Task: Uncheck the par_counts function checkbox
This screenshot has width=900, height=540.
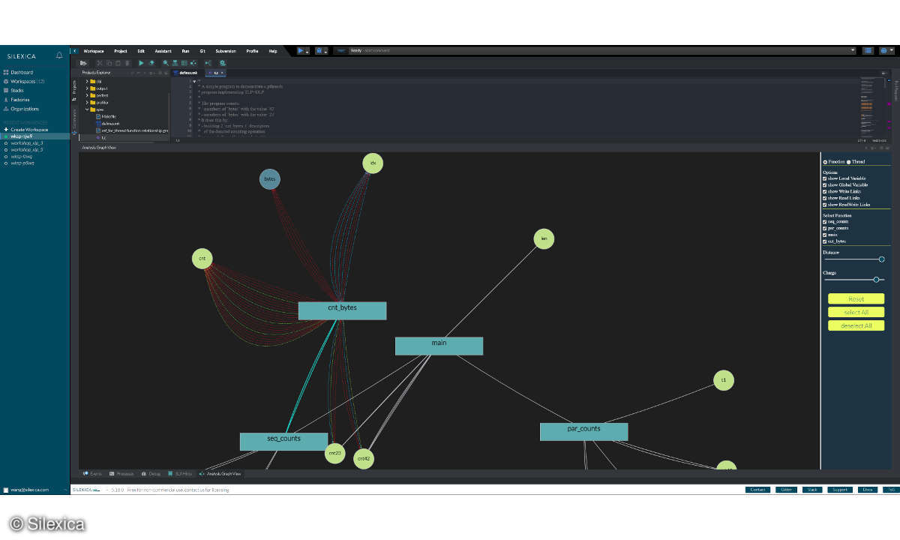Action: click(825, 228)
